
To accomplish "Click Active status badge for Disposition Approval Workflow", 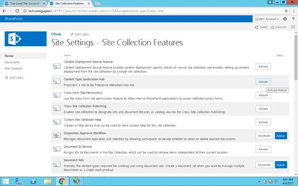I will click(x=281, y=136).
